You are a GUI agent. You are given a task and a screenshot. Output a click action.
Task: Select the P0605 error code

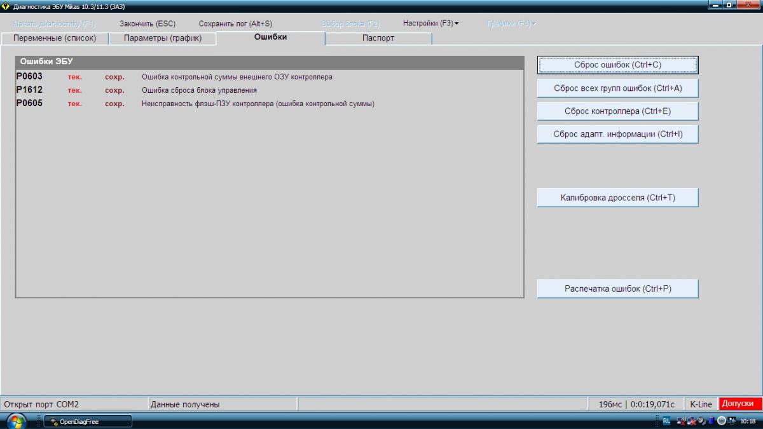[29, 103]
